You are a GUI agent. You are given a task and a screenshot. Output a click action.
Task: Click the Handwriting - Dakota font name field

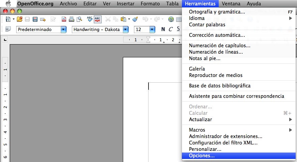pos(98,30)
